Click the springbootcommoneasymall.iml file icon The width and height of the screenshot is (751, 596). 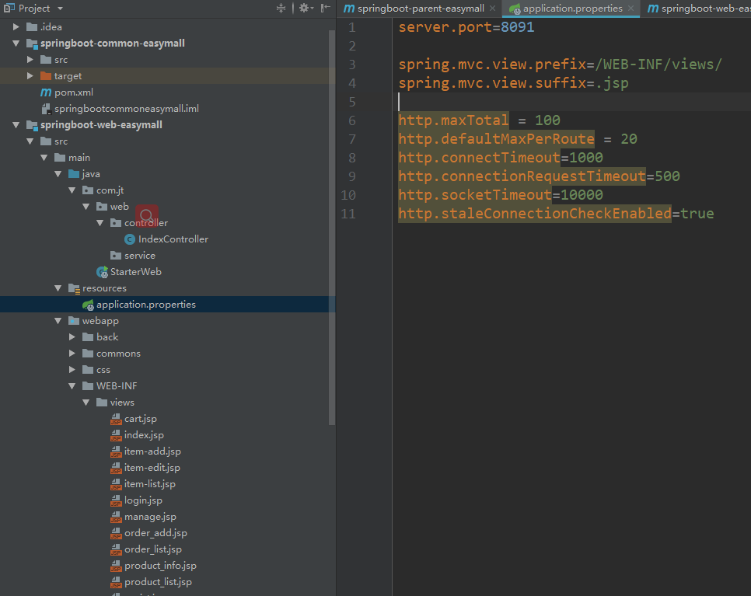46,109
